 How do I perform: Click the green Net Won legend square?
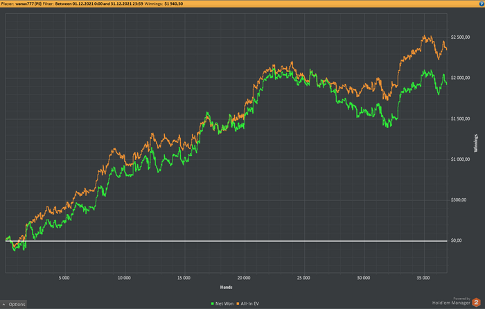(213, 303)
